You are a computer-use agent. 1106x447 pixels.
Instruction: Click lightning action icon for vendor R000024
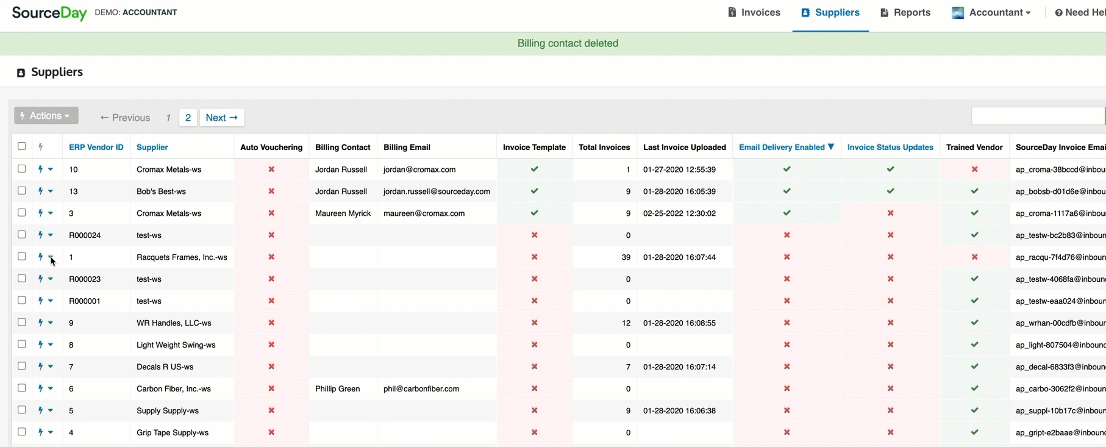pos(41,235)
